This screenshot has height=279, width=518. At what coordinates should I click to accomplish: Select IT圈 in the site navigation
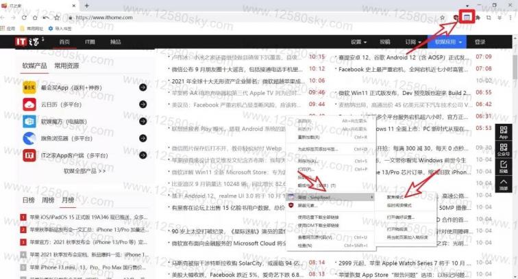coord(90,42)
